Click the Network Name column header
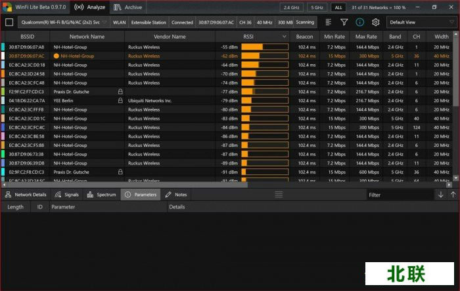 (x=87, y=37)
